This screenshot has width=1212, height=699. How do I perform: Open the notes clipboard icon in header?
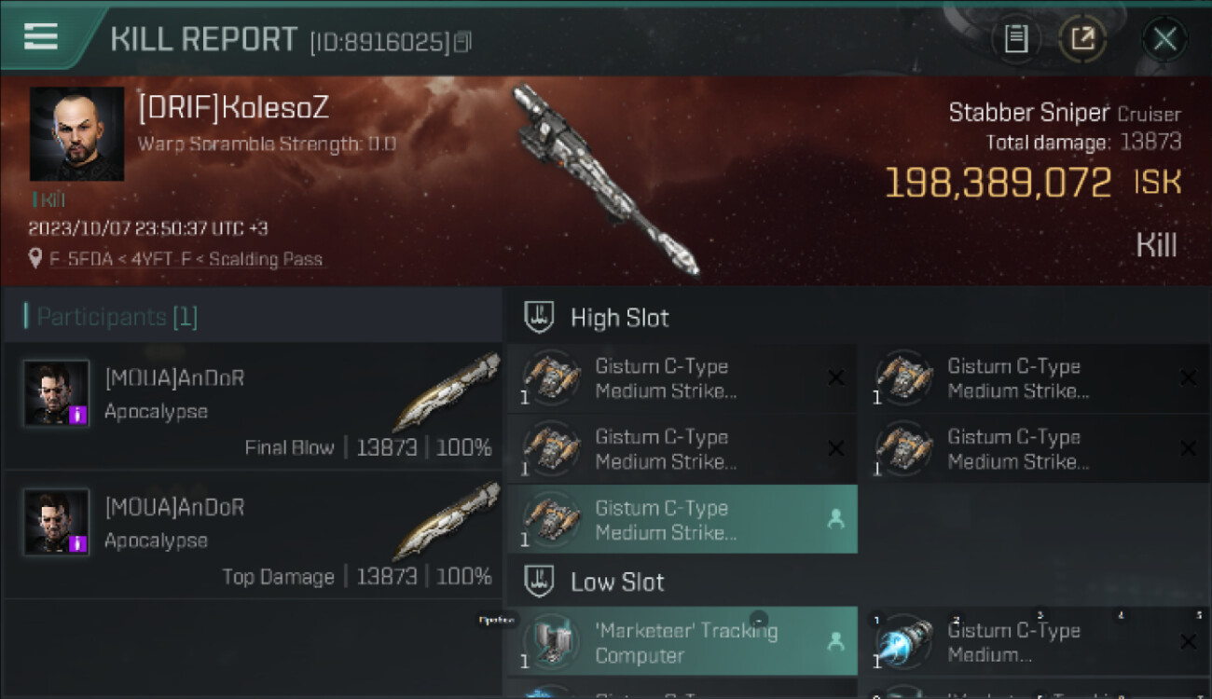coord(1016,39)
